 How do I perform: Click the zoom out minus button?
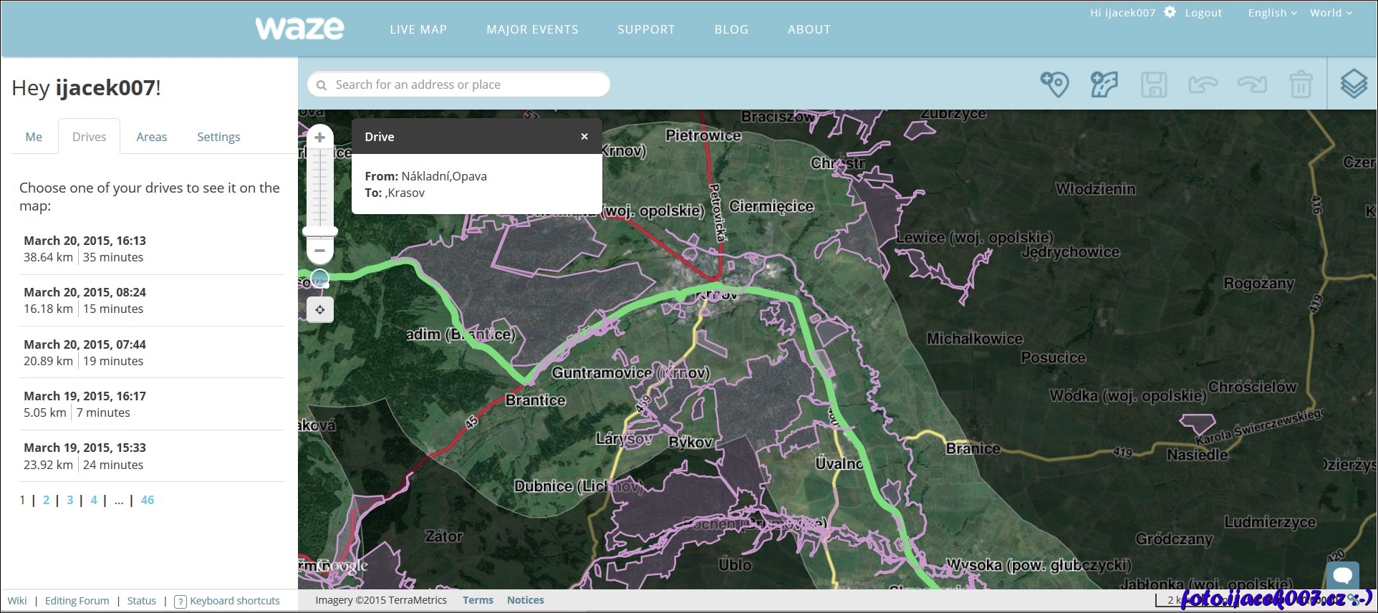point(320,251)
